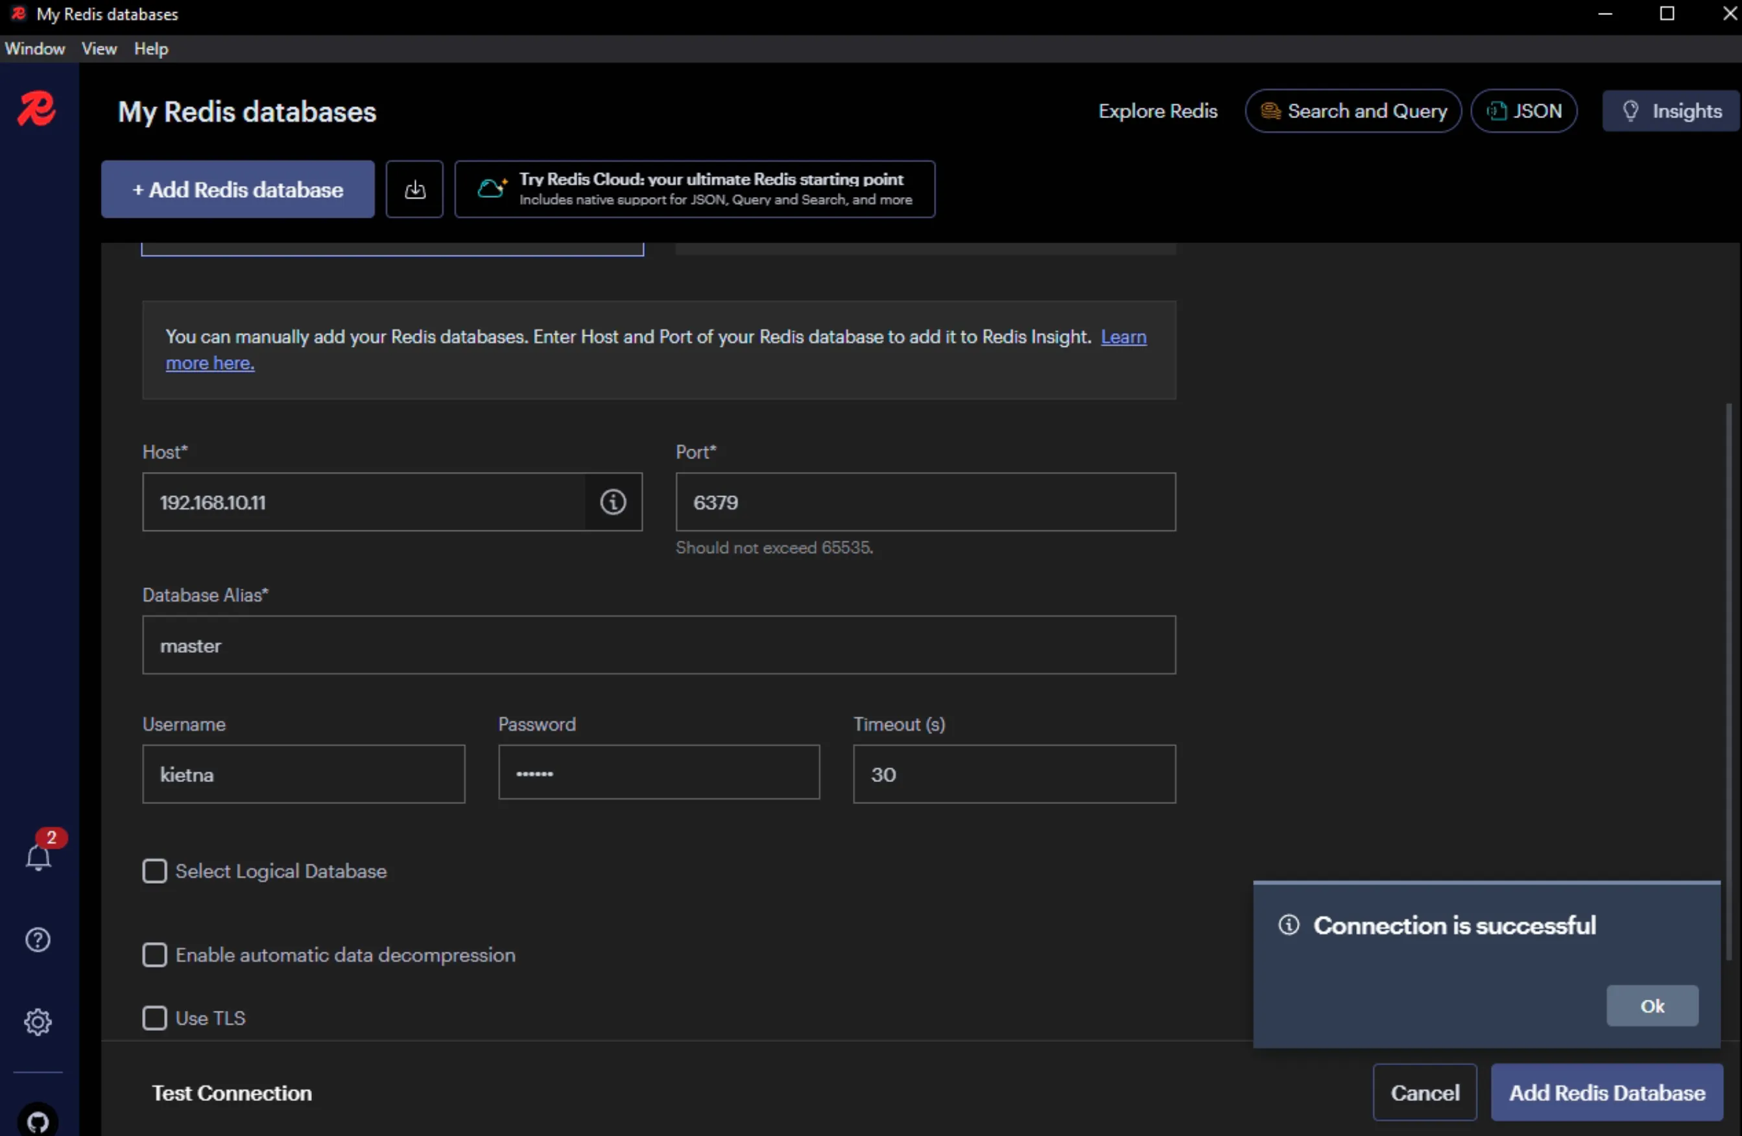Image resolution: width=1742 pixels, height=1136 pixels.
Task: Click the Search and Query icon
Action: 1271,112
